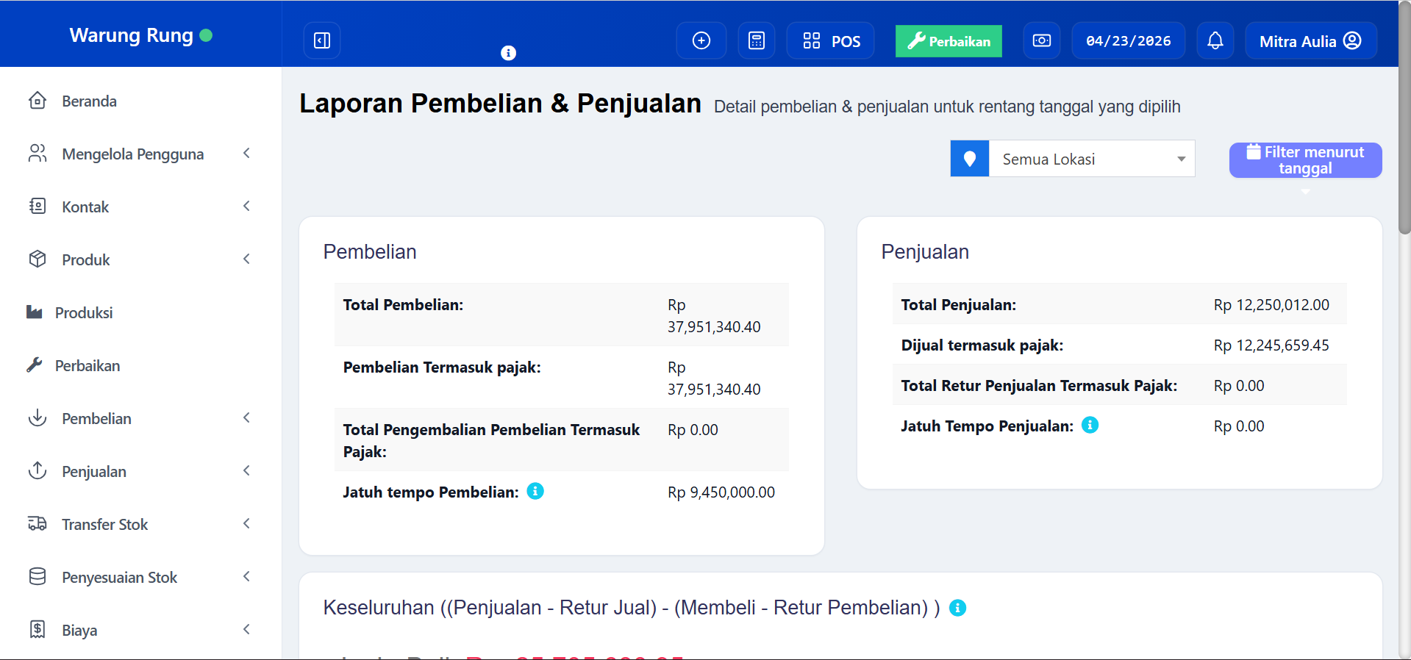The width and height of the screenshot is (1411, 660).
Task: Click info icon next to Keseluruhan heading
Action: (957, 608)
